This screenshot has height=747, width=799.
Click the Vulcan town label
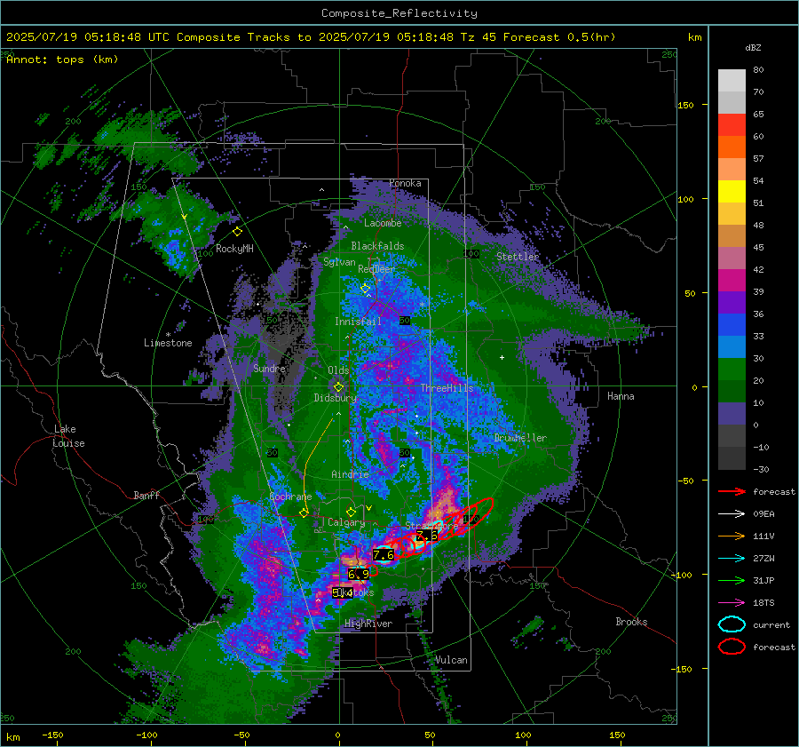point(451,660)
